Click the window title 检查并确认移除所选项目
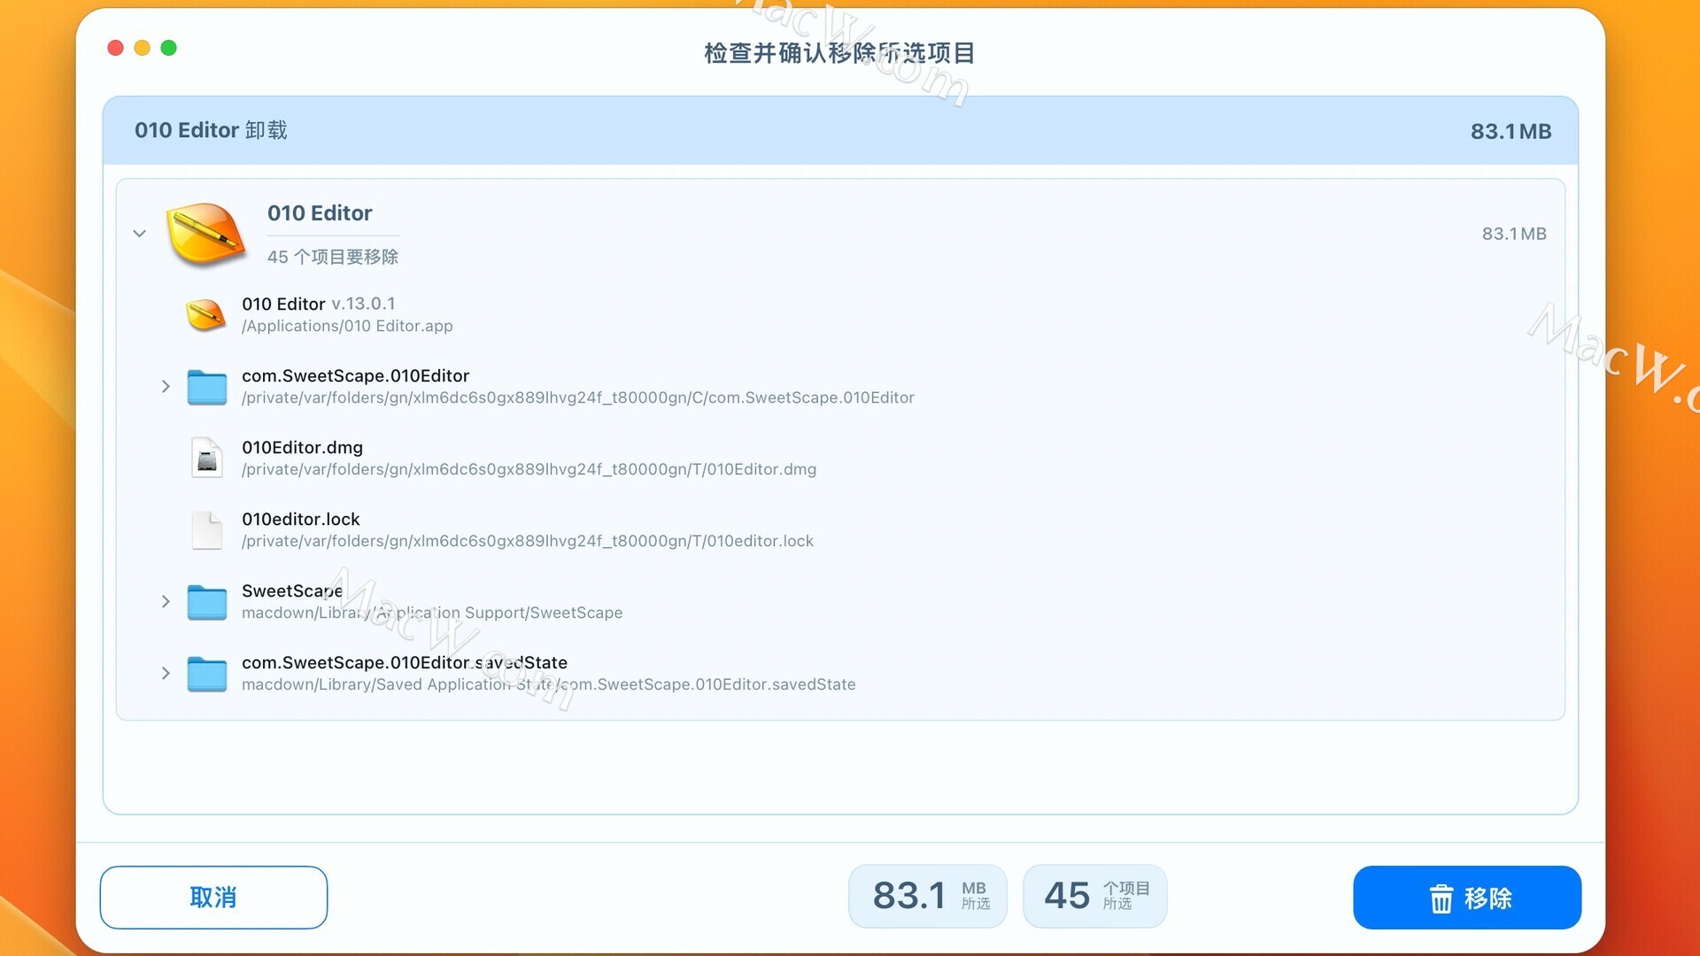 [x=839, y=53]
